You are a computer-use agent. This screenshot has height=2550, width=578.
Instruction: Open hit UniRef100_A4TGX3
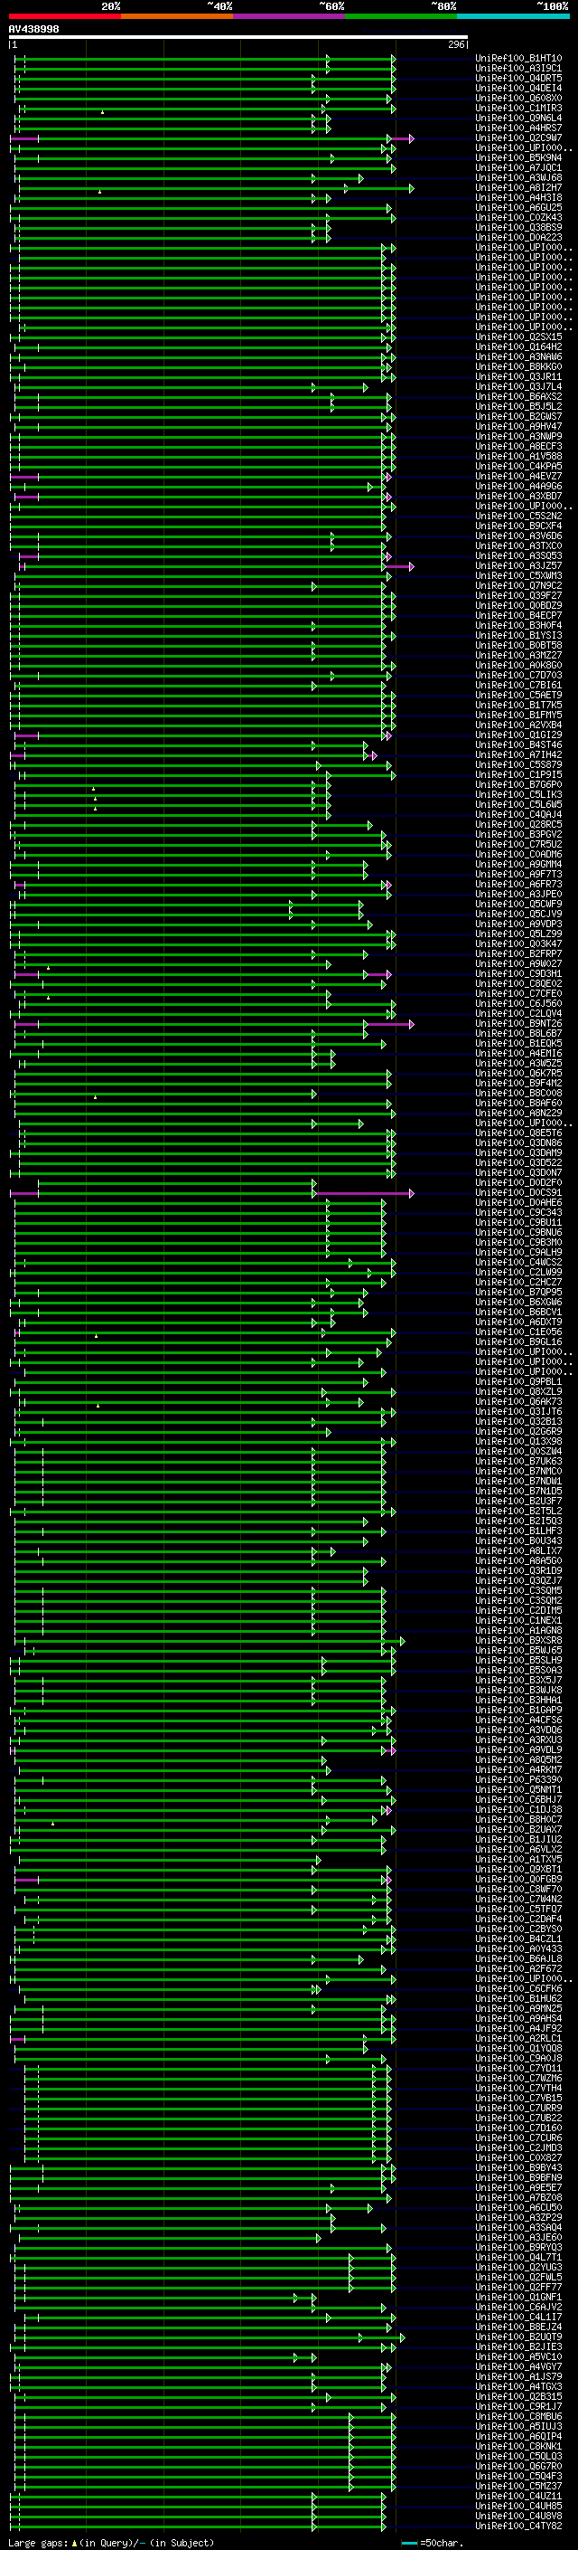tap(517, 2385)
